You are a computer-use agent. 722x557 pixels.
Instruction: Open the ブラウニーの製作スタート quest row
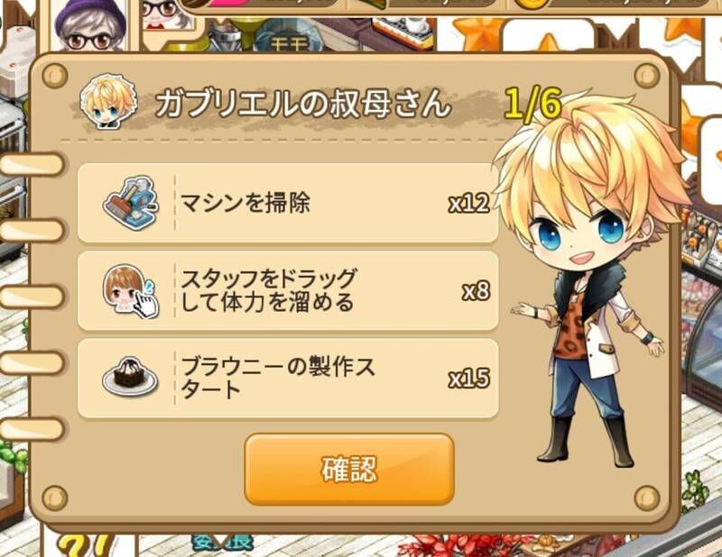click(288, 379)
